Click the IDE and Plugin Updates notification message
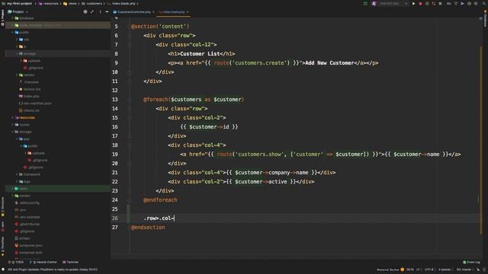488x274 pixels. pyautogui.click(x=53, y=269)
